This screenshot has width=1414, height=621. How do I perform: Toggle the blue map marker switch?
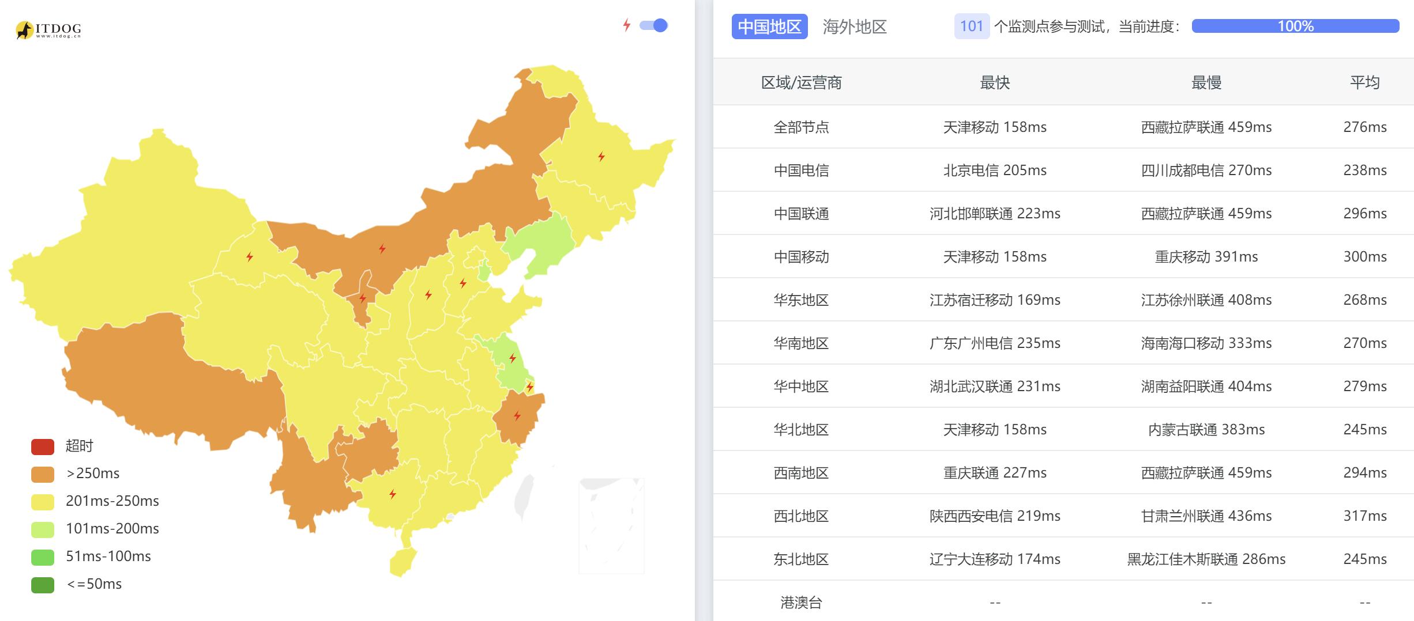click(x=654, y=25)
